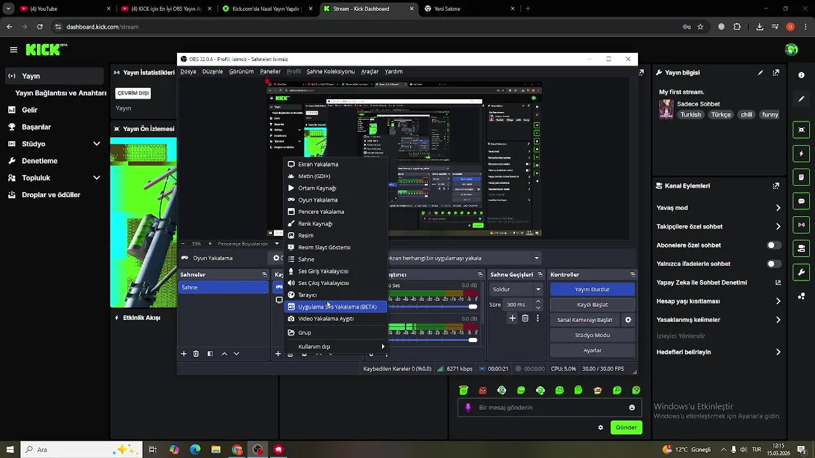Screen dimensions: 815x458
Task: Open the Chrome taskbar icon
Action: tap(237, 450)
